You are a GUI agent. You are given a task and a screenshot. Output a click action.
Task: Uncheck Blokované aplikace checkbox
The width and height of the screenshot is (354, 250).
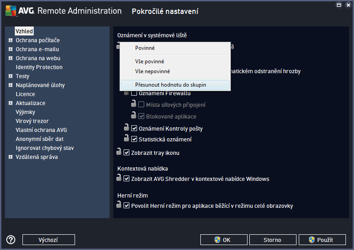142,116
